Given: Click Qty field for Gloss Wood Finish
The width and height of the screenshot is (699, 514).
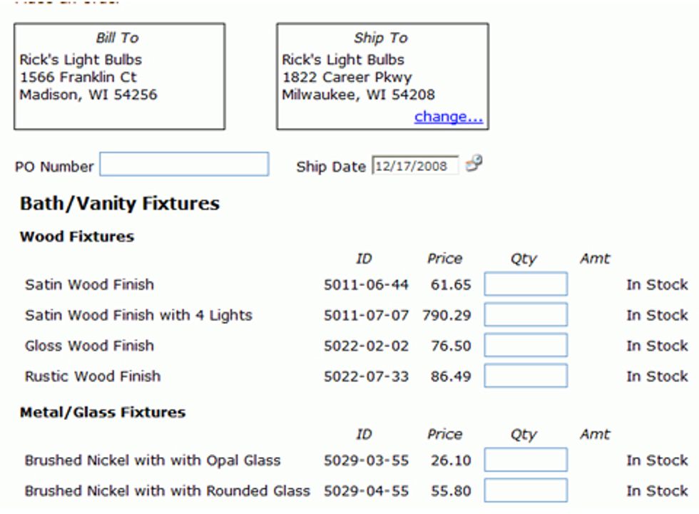Looking at the screenshot, I should (x=526, y=345).
